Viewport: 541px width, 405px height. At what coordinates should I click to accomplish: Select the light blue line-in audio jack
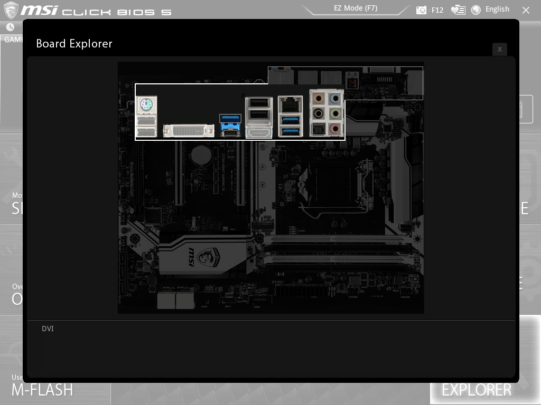pos(334,99)
